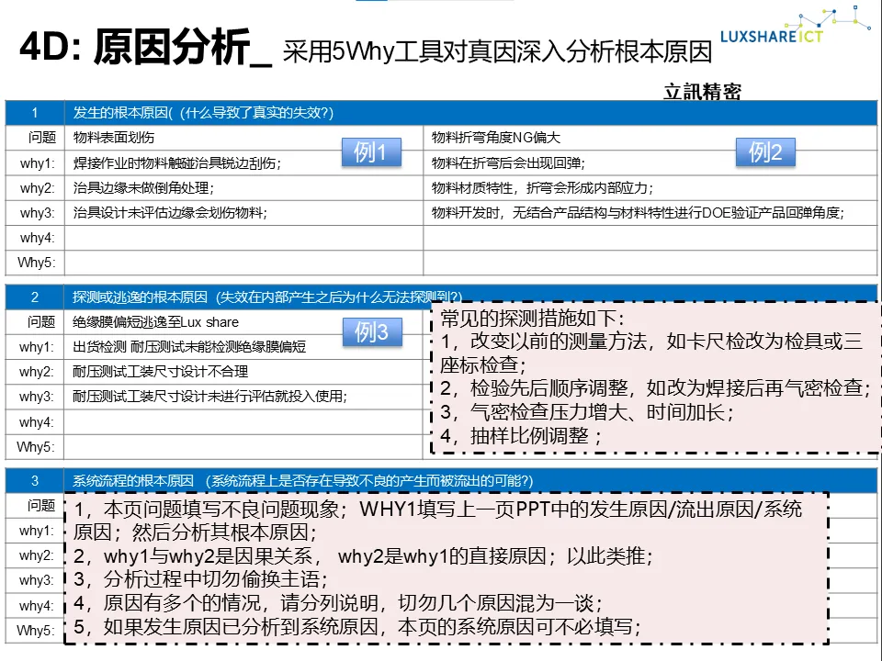Click note line 气密检查压力增大、时间加长
882x661 pixels.
pos(587,412)
